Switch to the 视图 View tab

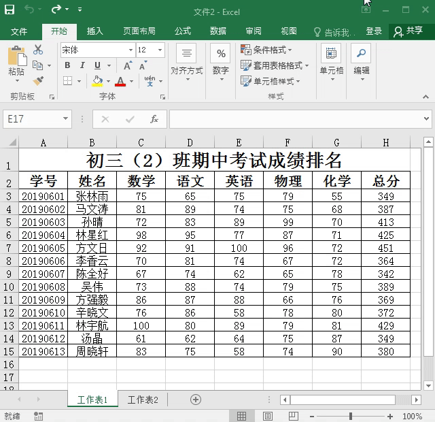pyautogui.click(x=289, y=31)
